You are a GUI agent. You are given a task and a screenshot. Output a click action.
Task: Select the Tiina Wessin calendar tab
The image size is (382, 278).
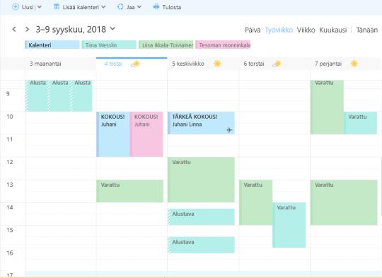109,45
